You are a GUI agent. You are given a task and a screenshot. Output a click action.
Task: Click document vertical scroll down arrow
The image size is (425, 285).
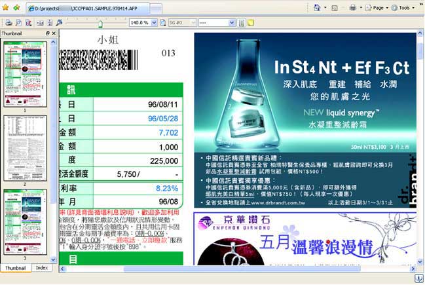click(420, 261)
